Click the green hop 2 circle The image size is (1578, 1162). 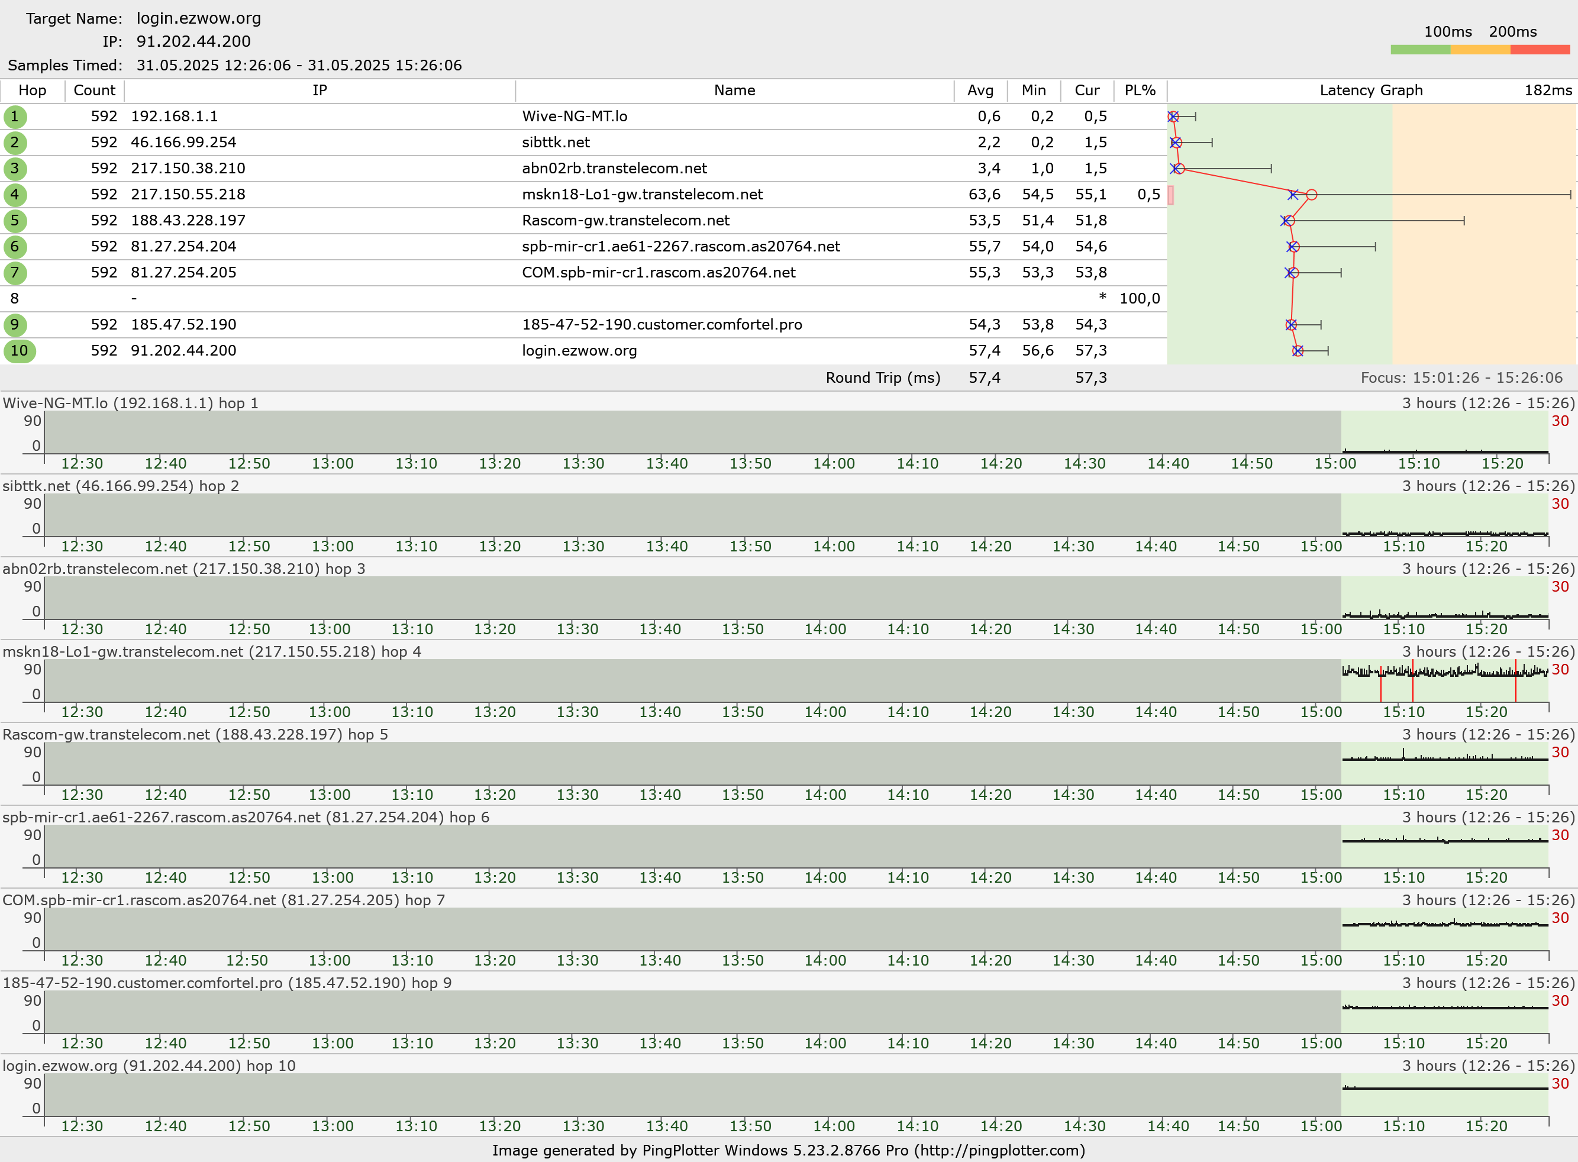pyautogui.click(x=15, y=143)
